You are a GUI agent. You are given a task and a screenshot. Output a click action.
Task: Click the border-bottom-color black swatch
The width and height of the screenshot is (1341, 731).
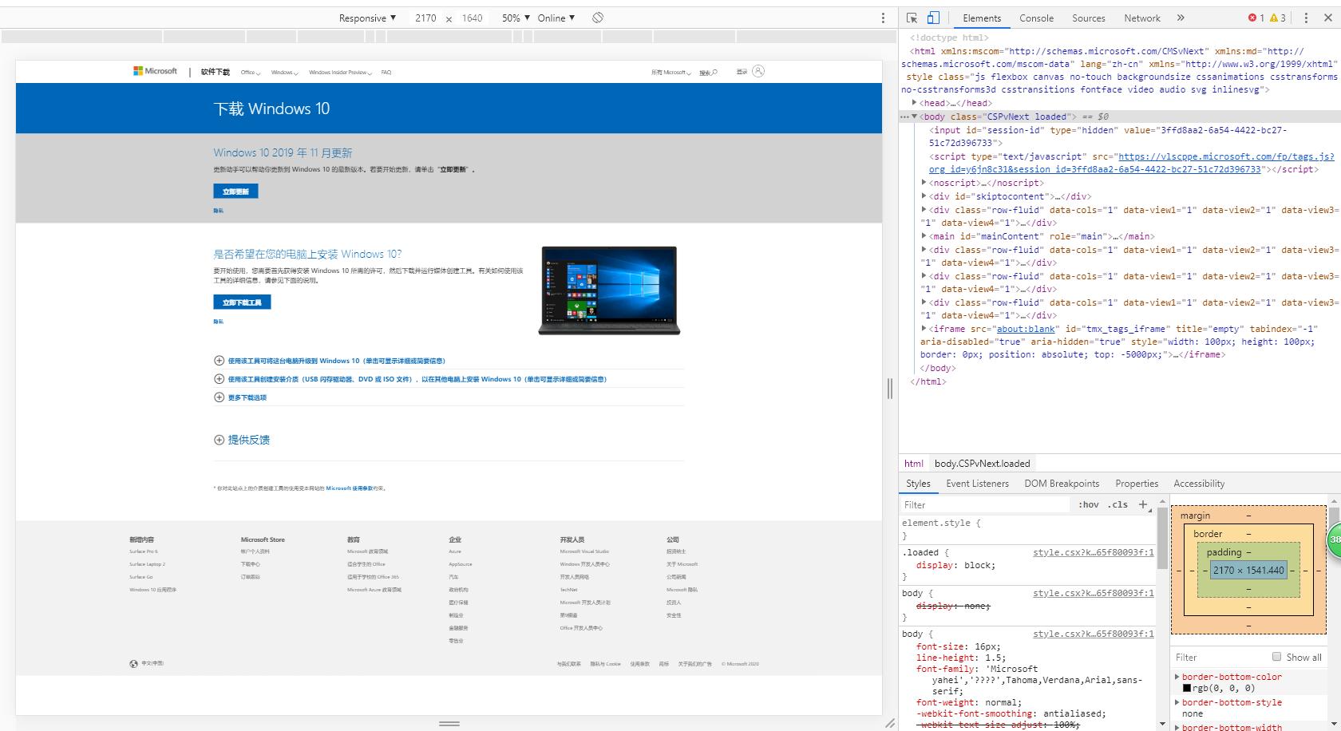click(1187, 688)
